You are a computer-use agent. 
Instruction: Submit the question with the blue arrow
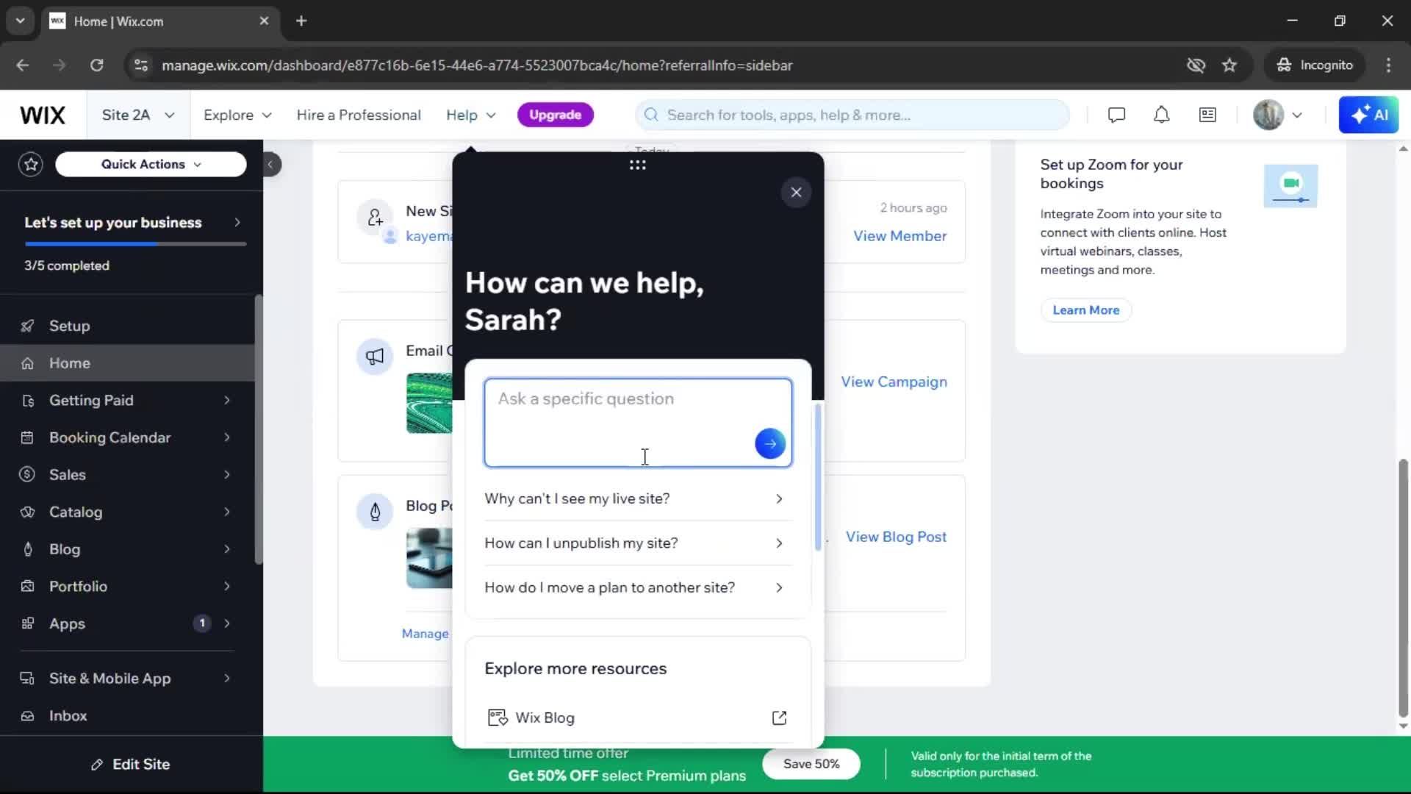click(x=770, y=443)
